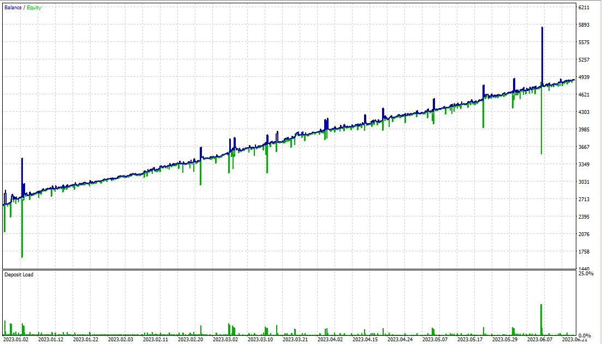Click the 5257 axis value
The height and width of the screenshot is (344, 602).
[583, 60]
